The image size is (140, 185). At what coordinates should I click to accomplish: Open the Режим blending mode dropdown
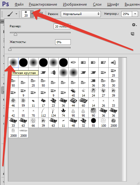[x=81, y=14]
